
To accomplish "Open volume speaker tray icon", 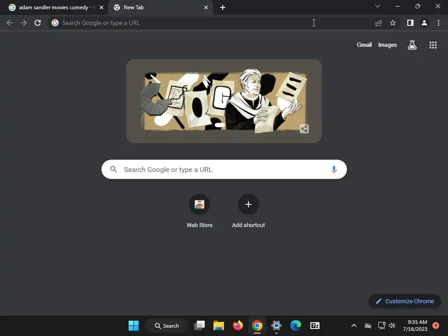I will click(x=392, y=325).
